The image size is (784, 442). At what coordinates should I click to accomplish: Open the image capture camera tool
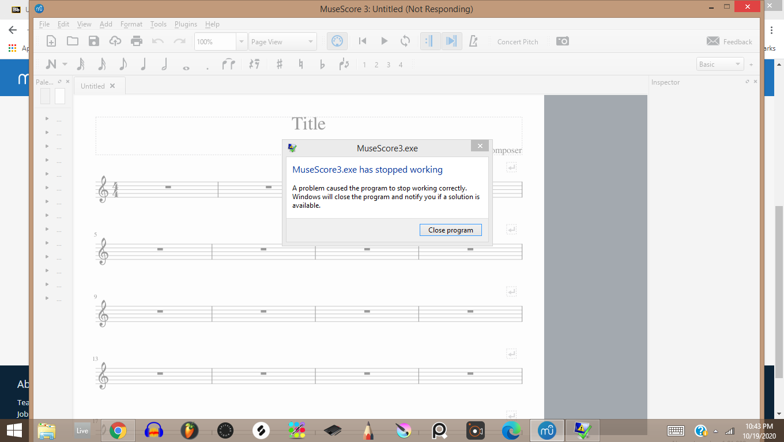tap(563, 41)
